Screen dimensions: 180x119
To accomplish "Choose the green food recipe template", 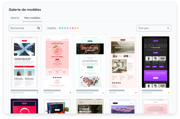I will click(90, 62).
